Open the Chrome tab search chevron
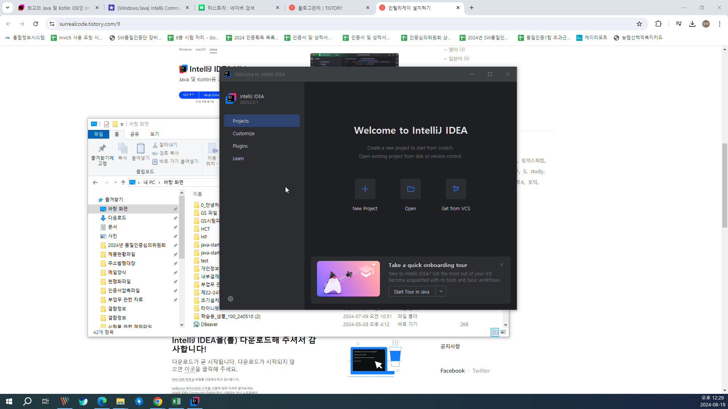 click(x=7, y=8)
